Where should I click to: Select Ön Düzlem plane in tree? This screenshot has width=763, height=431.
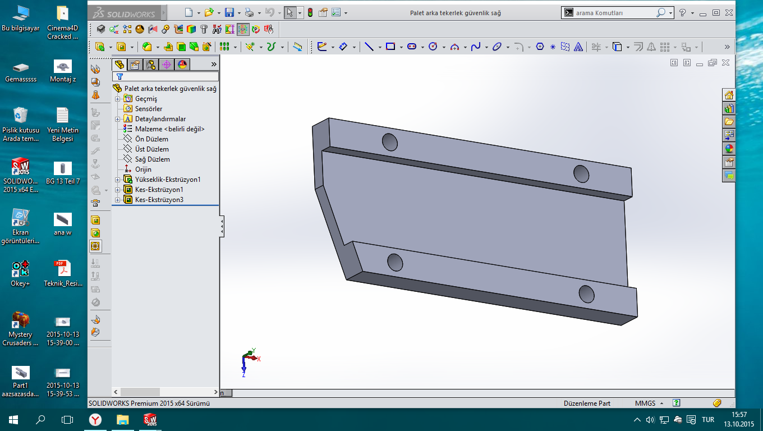[x=151, y=139]
